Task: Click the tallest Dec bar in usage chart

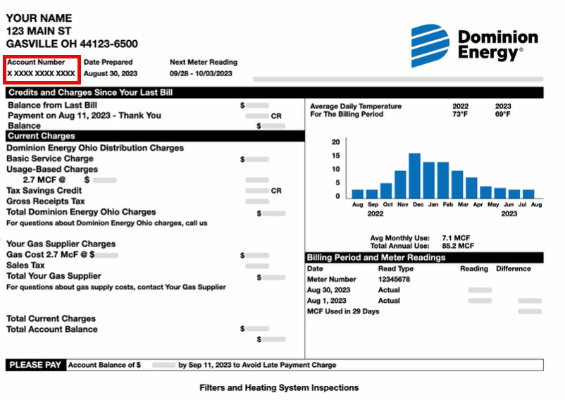Action: [x=414, y=175]
